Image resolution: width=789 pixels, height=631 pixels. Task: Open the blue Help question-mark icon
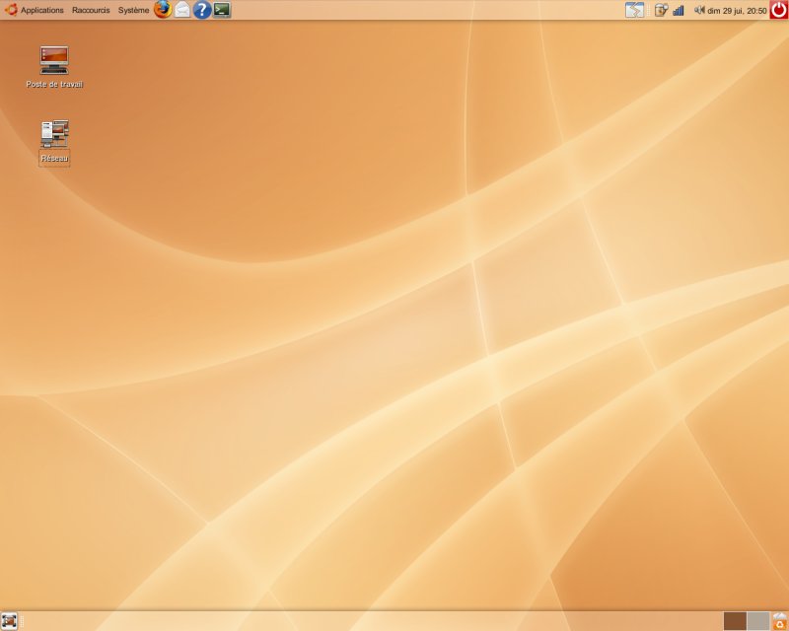202,10
